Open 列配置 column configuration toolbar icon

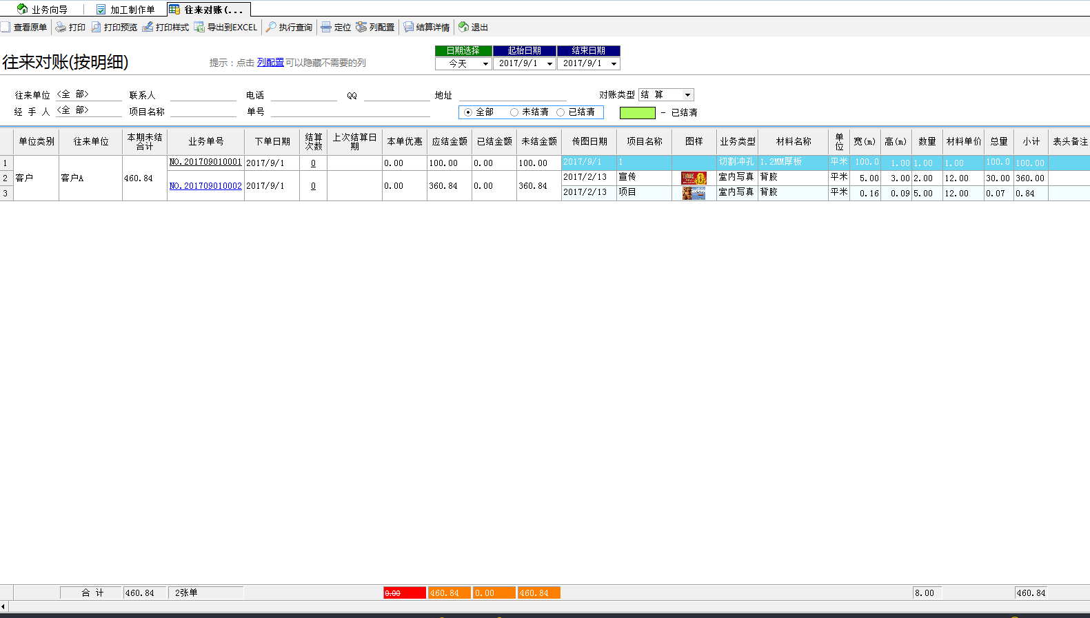point(375,28)
